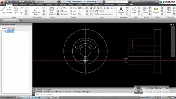
Task: Click the Sign In link
Action: (x=135, y=2)
